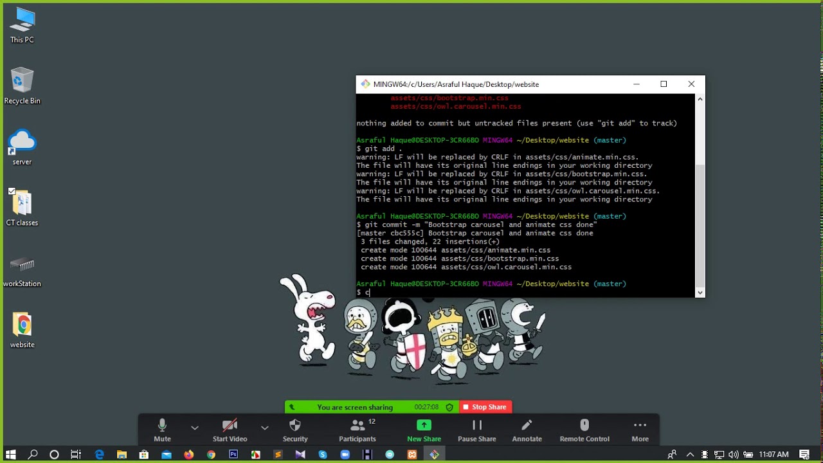
Task: Open the Participants panel
Action: pyautogui.click(x=357, y=430)
